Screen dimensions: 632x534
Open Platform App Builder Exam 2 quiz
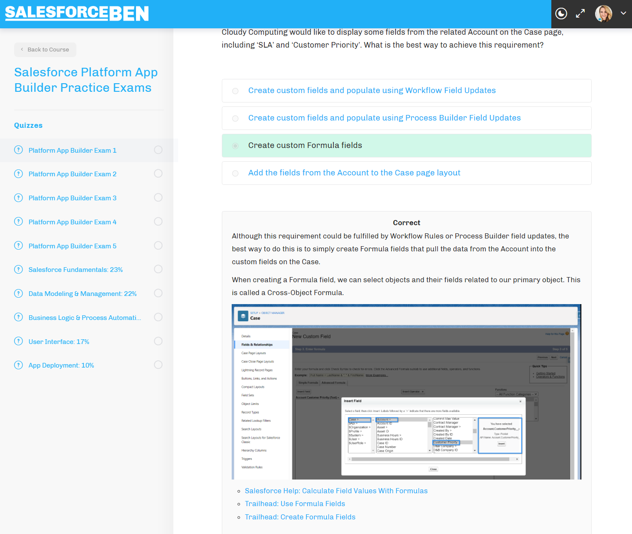(73, 174)
